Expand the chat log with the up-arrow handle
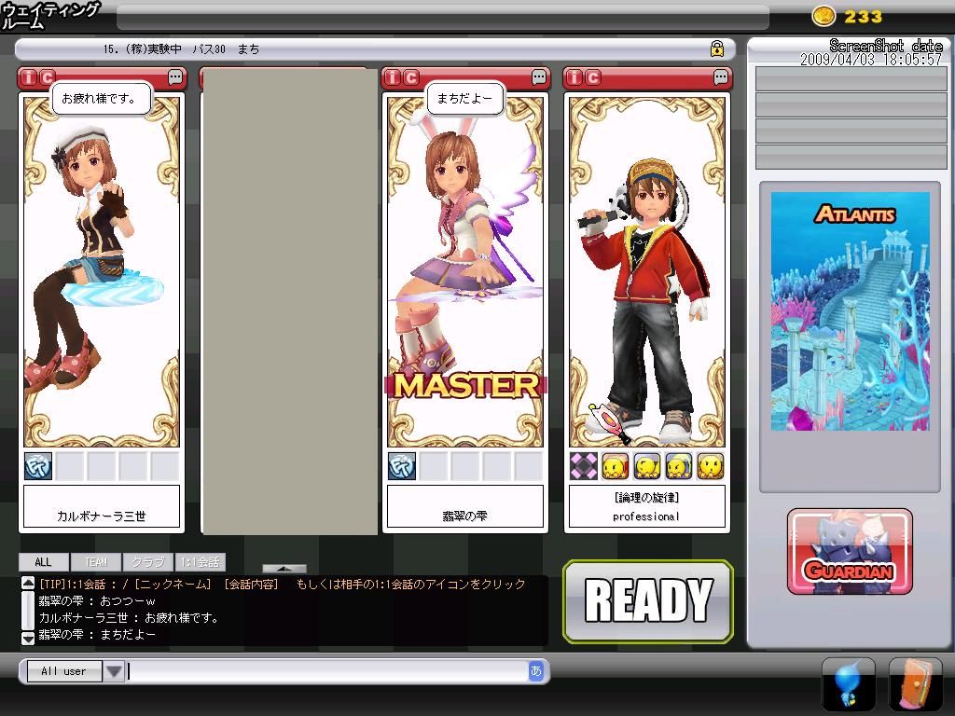This screenshot has height=716, width=955. point(284,568)
